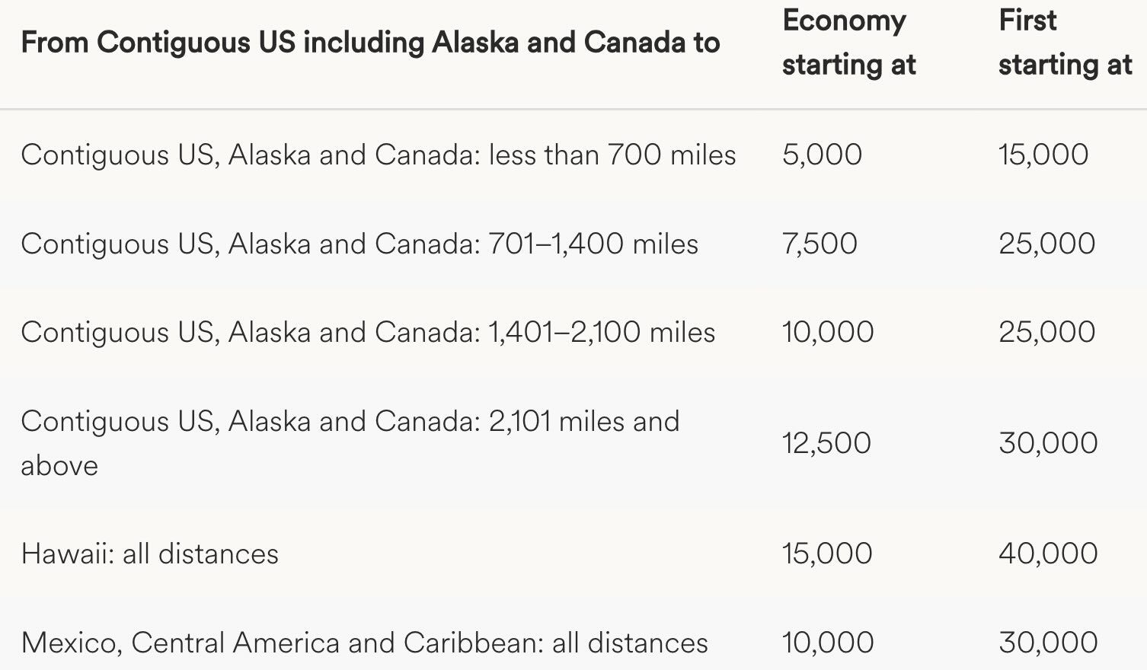This screenshot has width=1147, height=670.
Task: Click the 'First starting at' column header
Action: [x=1065, y=43]
